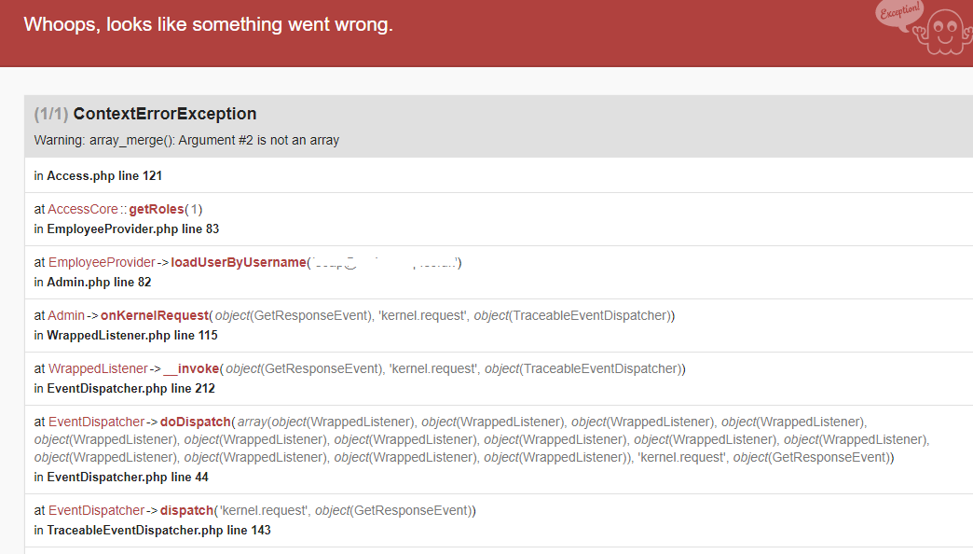Viewport: 973px width, 554px height.
Task: Open EmployeeProvider.php line 83 file reference
Action: click(x=132, y=229)
